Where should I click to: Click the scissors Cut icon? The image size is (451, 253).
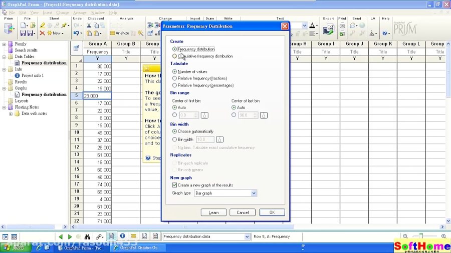coord(89,25)
